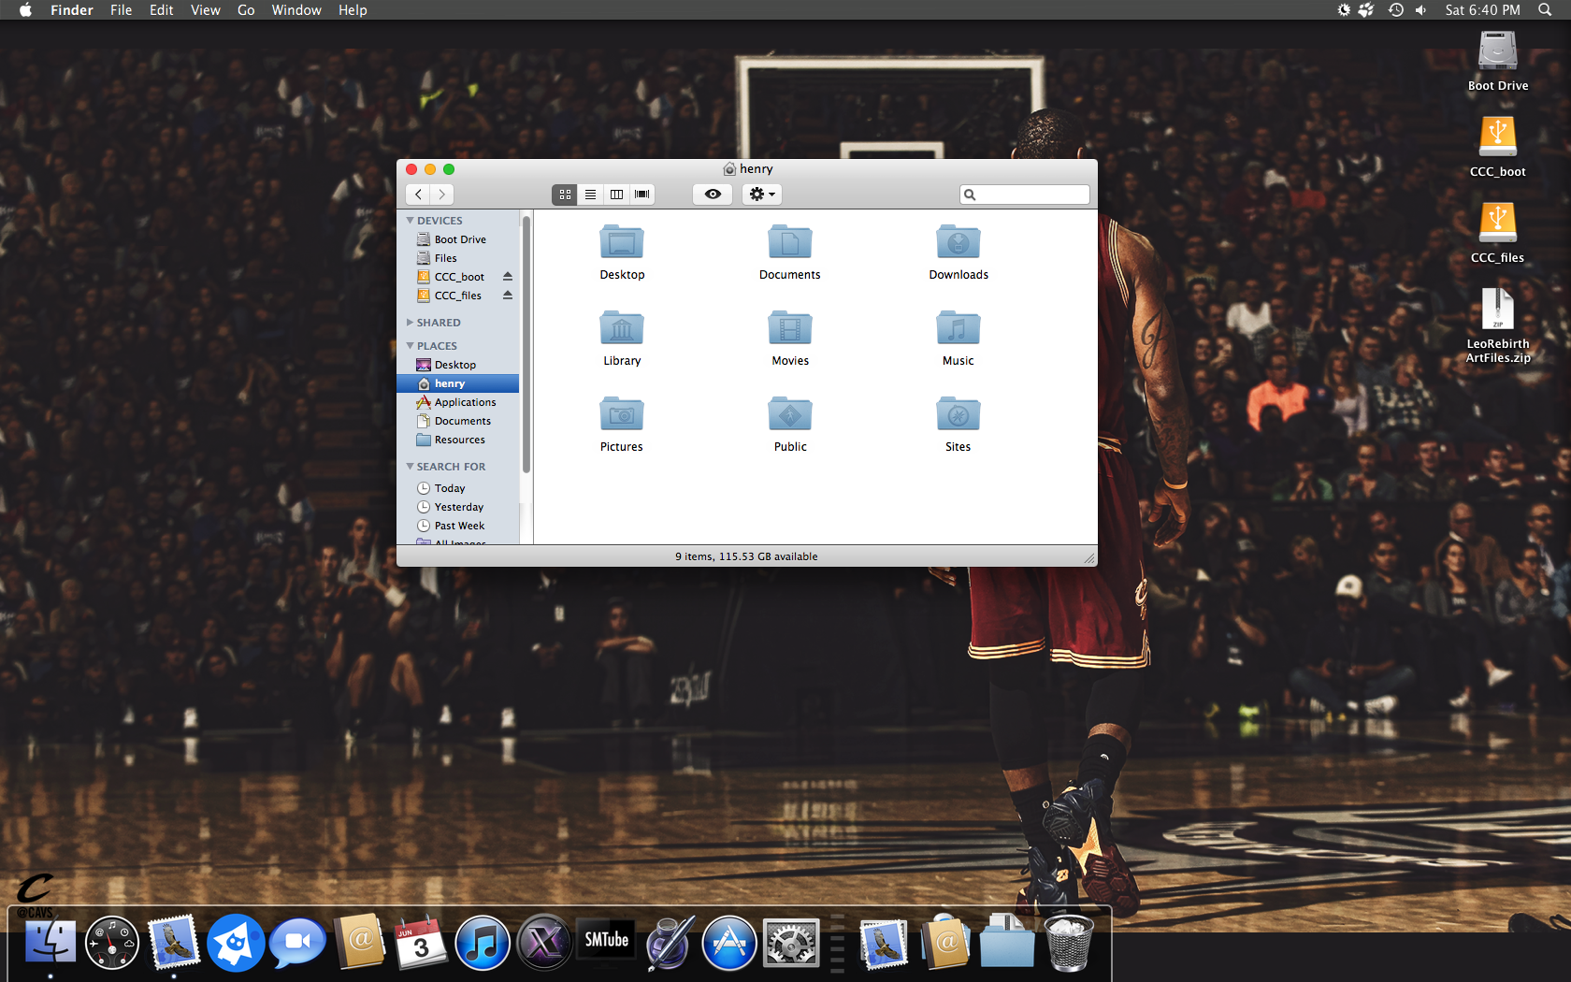Click the volume control in menu bar

(1420, 9)
